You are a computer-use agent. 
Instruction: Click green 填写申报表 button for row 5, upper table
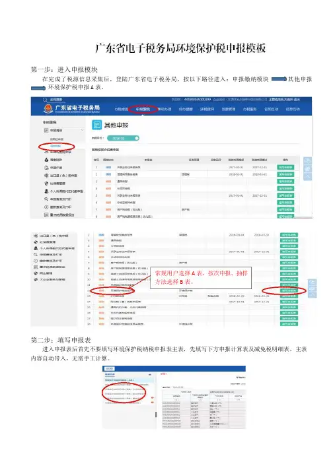pos(285,195)
